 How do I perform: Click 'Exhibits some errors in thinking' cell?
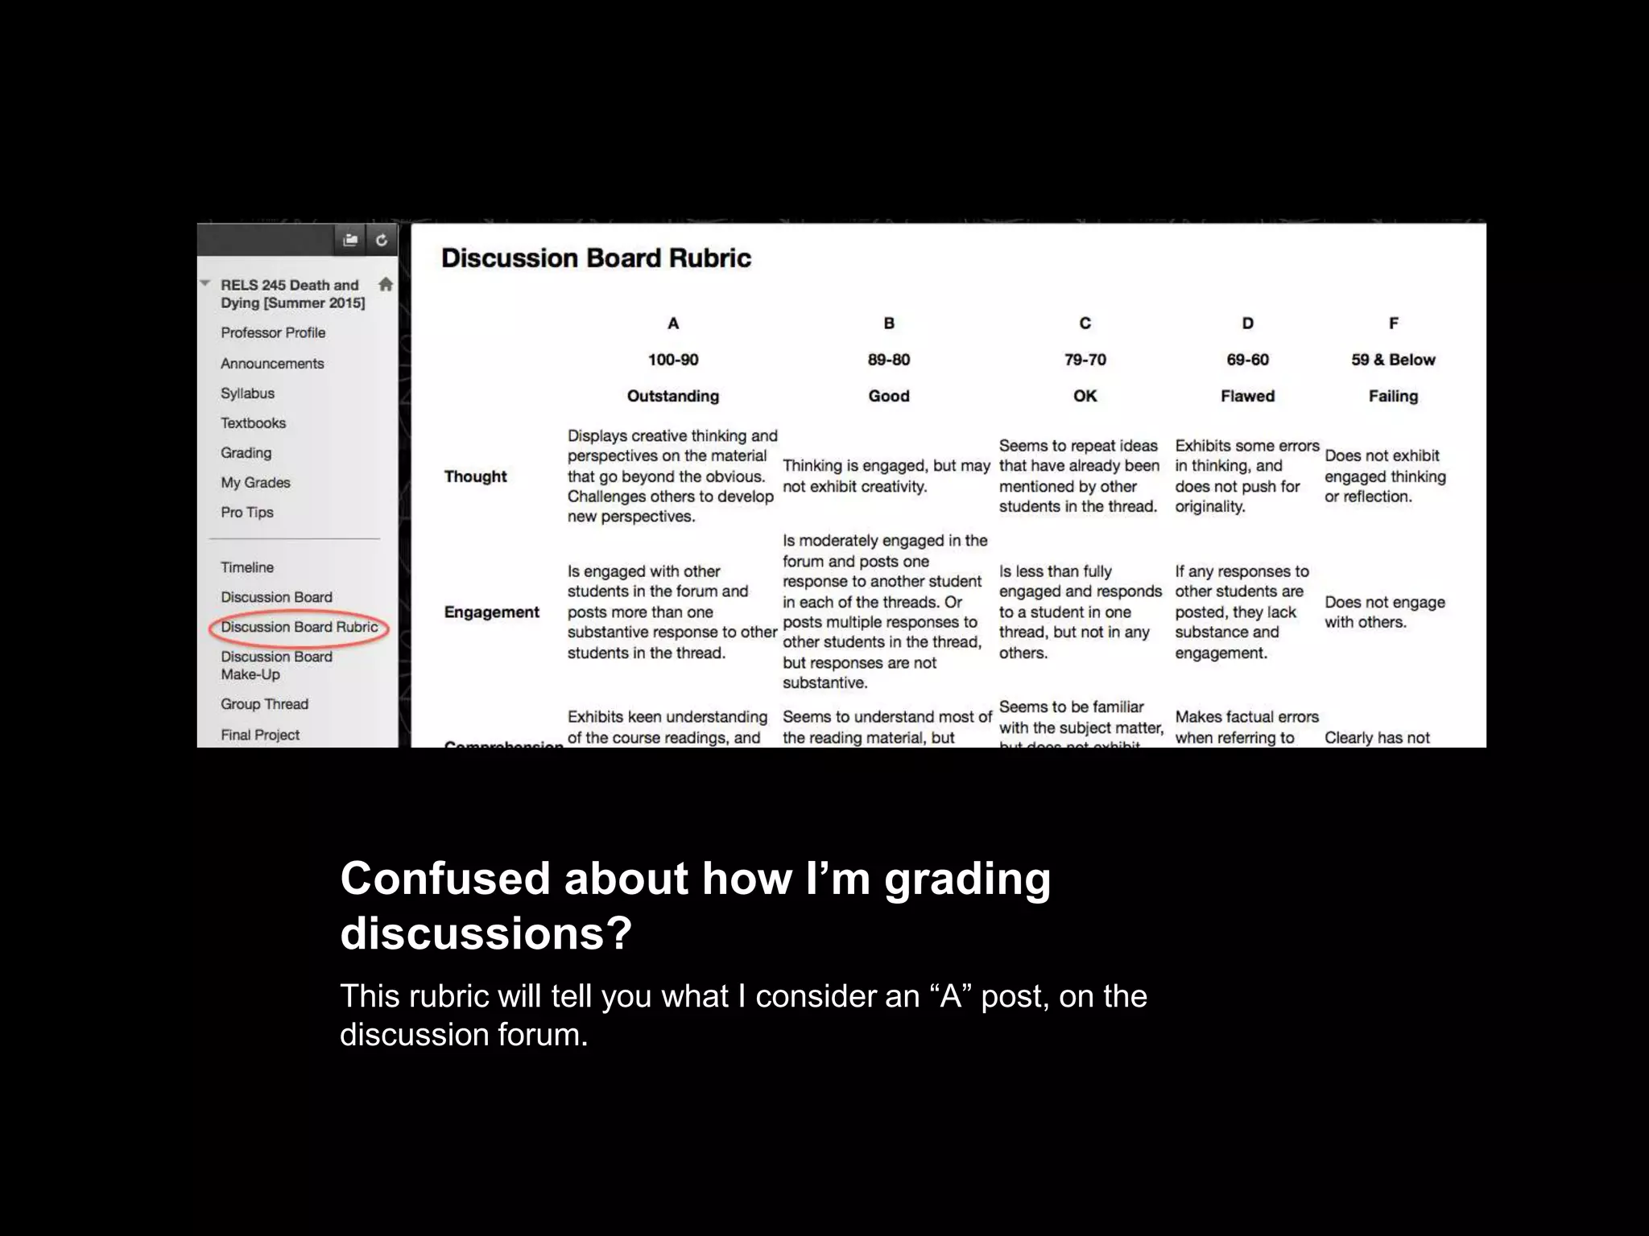[x=1247, y=476]
